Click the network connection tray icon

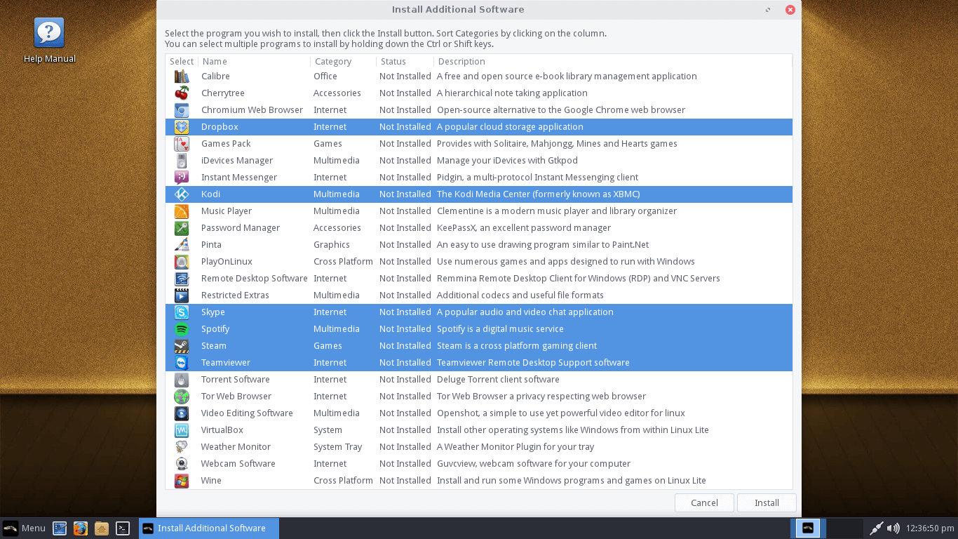[x=877, y=528]
